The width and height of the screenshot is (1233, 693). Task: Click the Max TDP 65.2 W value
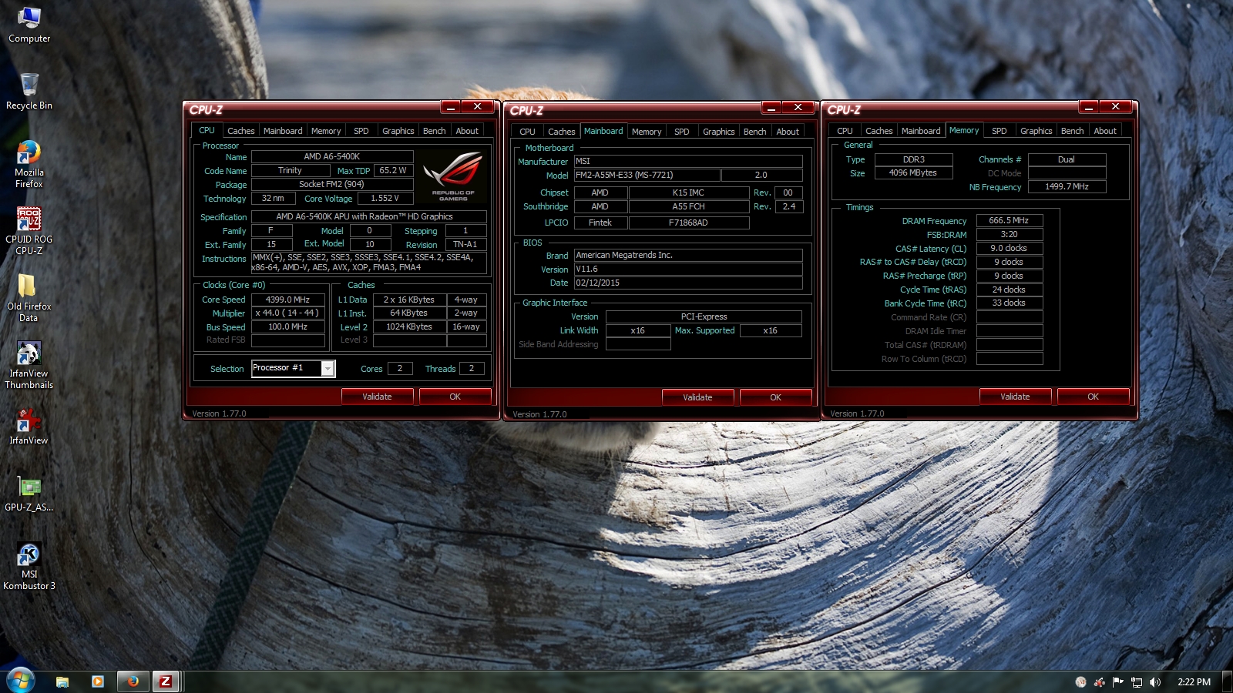point(393,170)
